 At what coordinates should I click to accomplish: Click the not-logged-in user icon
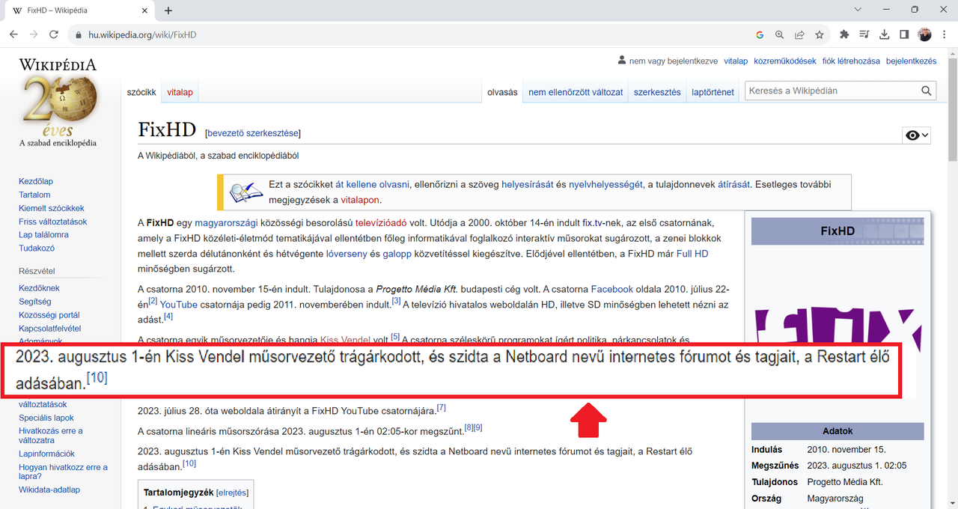(x=621, y=61)
